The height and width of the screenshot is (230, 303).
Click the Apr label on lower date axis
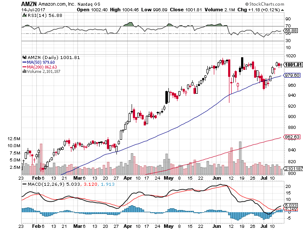[x=128, y=227]
